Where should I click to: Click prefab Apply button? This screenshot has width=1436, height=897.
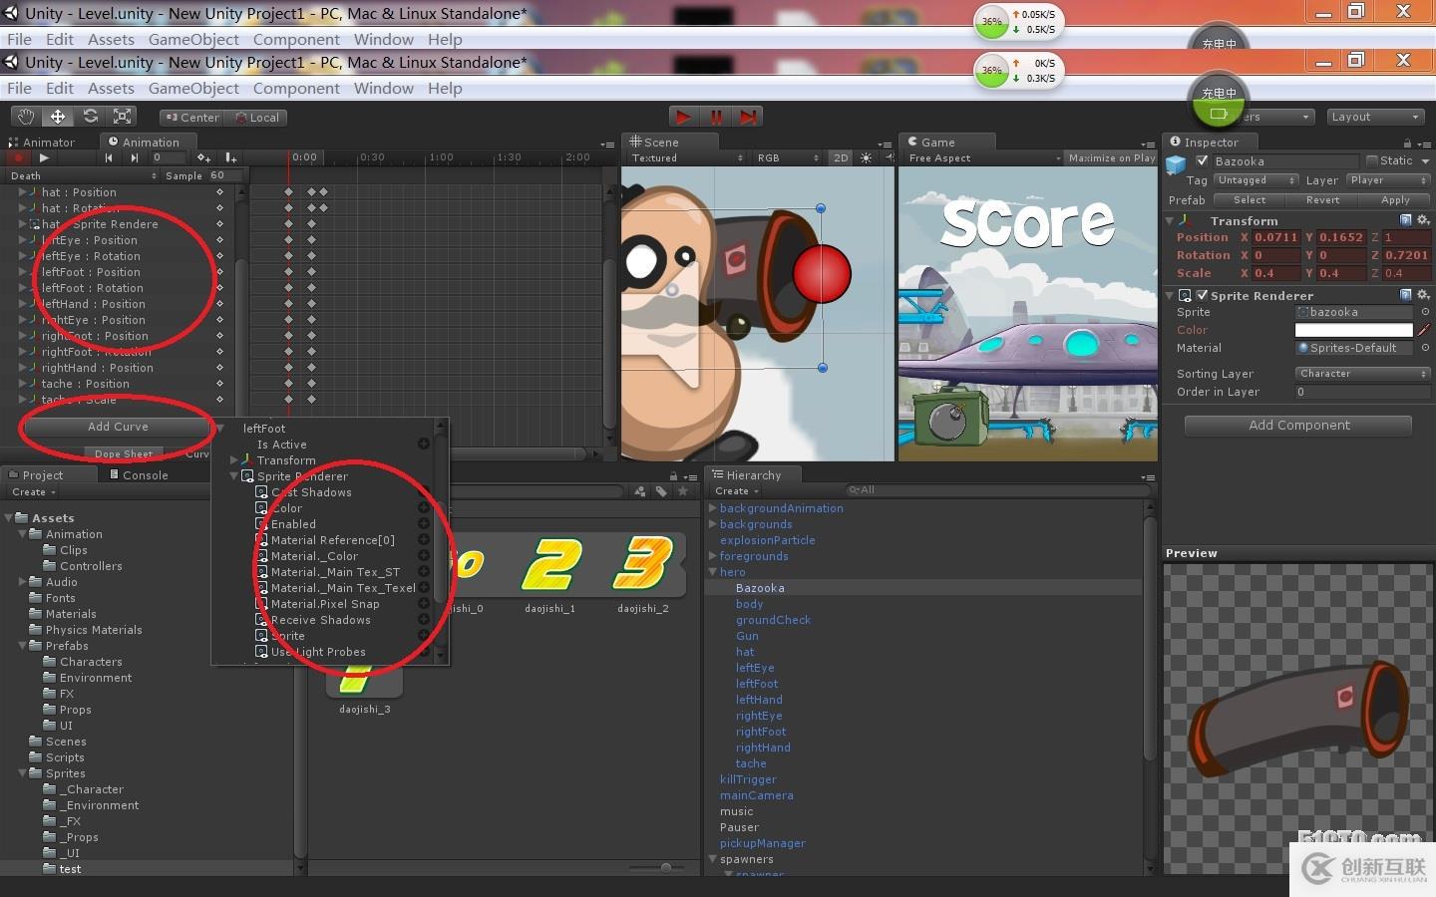(x=1395, y=200)
